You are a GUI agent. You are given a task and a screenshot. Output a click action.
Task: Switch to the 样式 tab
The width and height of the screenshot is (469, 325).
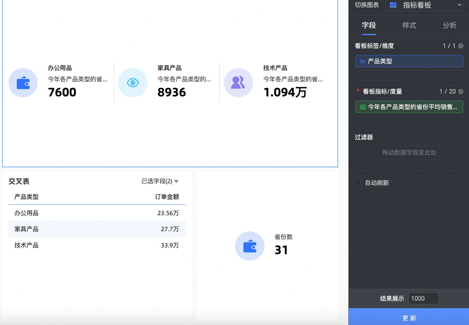409,25
